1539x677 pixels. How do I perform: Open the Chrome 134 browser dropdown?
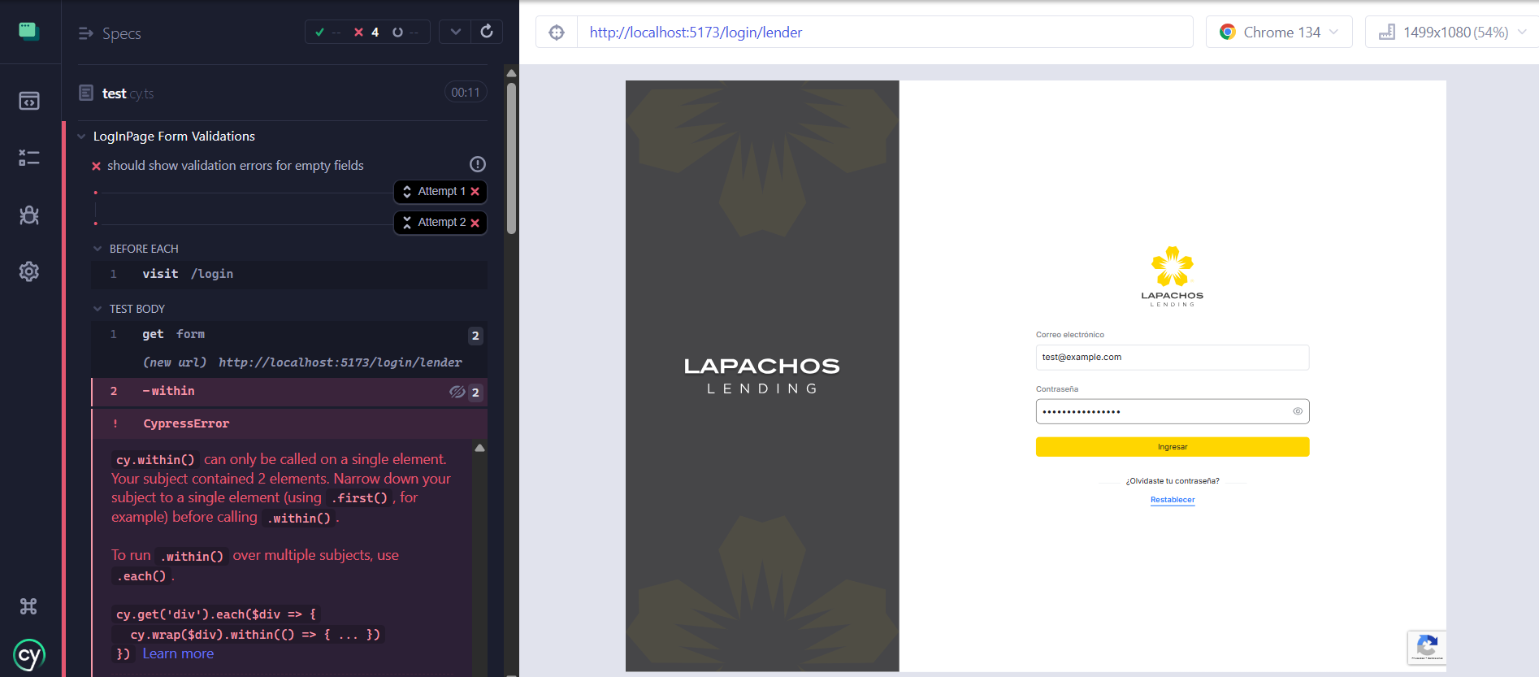pos(1279,33)
